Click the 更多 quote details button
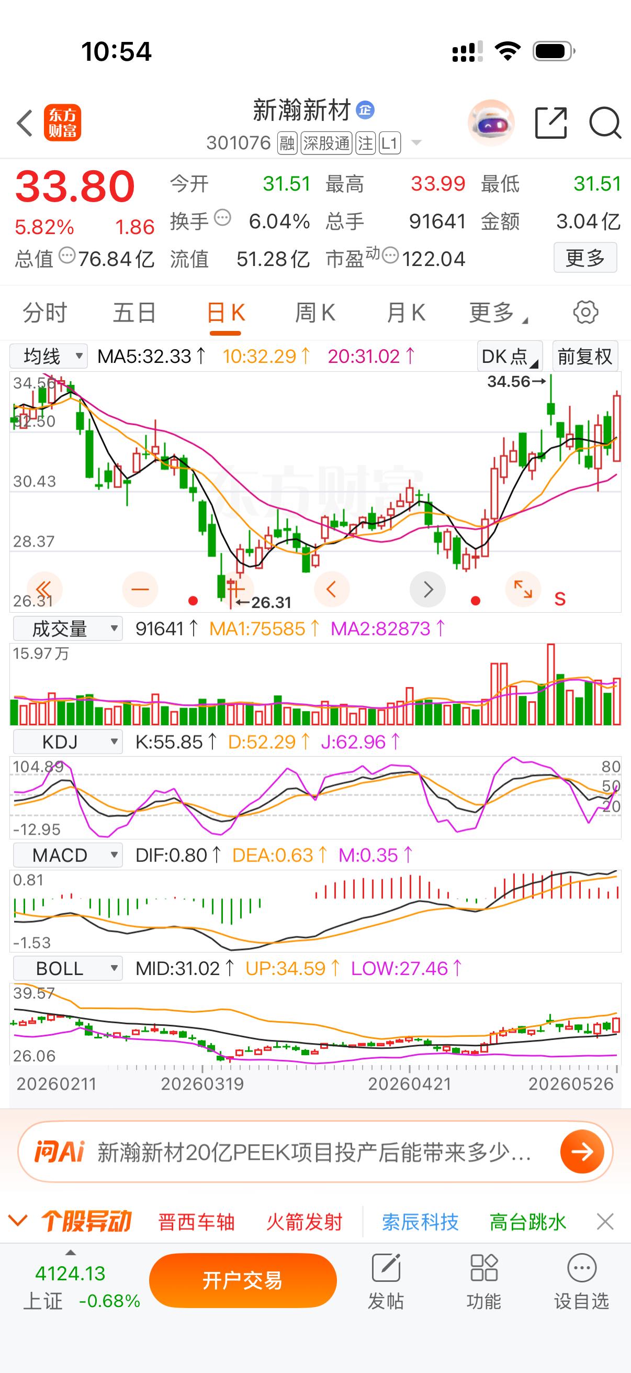 pyautogui.click(x=585, y=258)
